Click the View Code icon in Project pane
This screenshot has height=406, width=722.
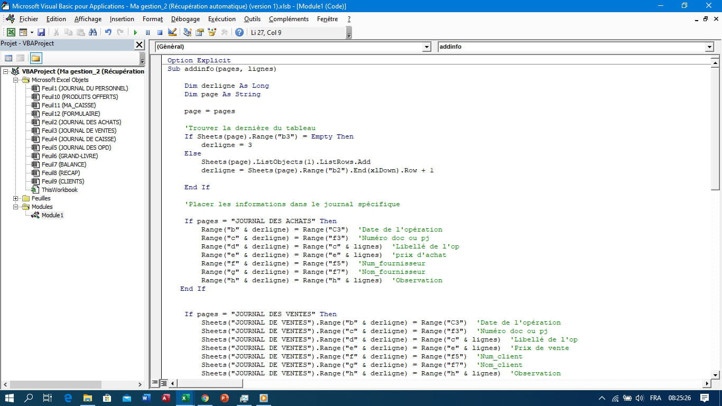point(8,58)
